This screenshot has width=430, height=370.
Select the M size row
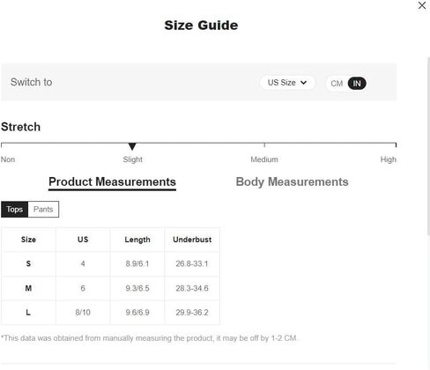(x=110, y=288)
